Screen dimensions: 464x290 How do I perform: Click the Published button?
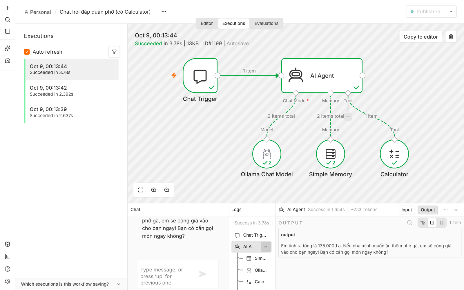click(425, 12)
